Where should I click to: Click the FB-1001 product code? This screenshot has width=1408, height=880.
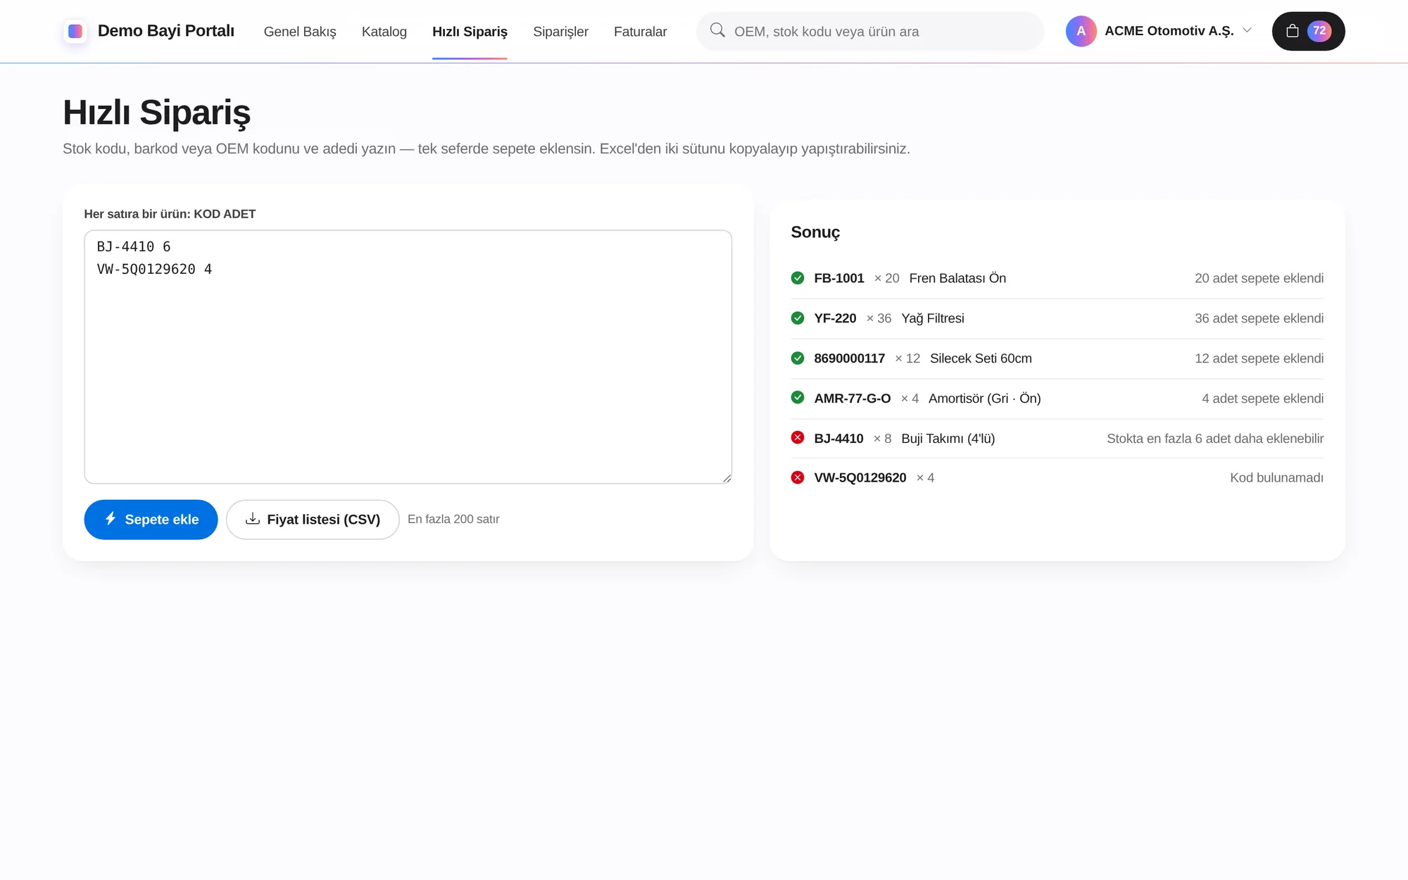(x=839, y=278)
